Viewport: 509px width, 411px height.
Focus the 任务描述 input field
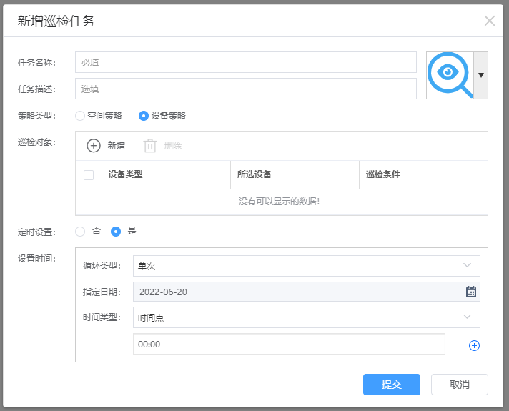[x=246, y=89]
